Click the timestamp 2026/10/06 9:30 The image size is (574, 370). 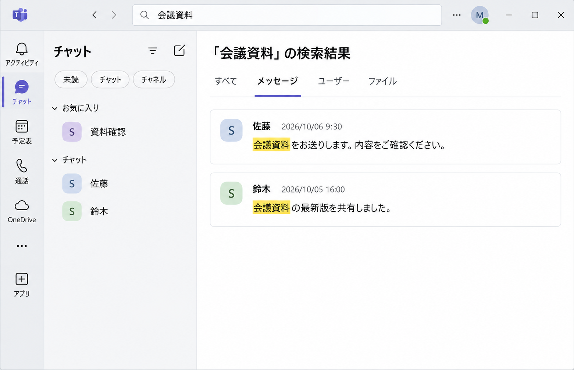[x=311, y=127]
